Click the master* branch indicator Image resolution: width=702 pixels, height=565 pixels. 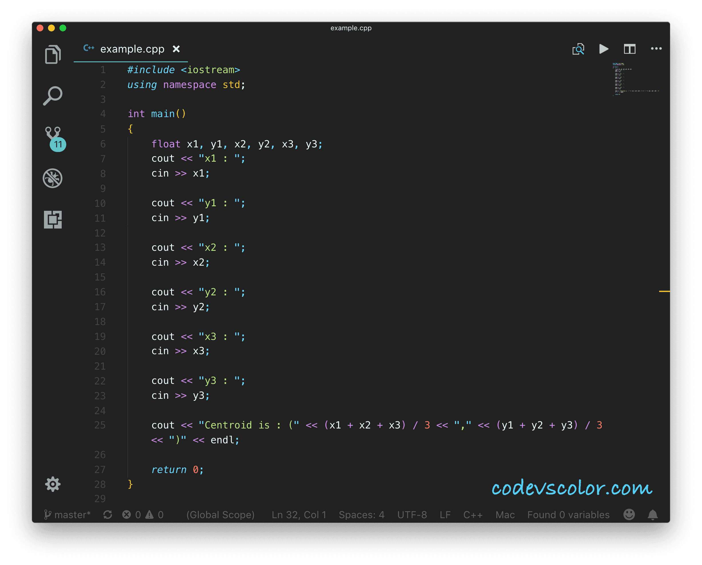[67, 514]
